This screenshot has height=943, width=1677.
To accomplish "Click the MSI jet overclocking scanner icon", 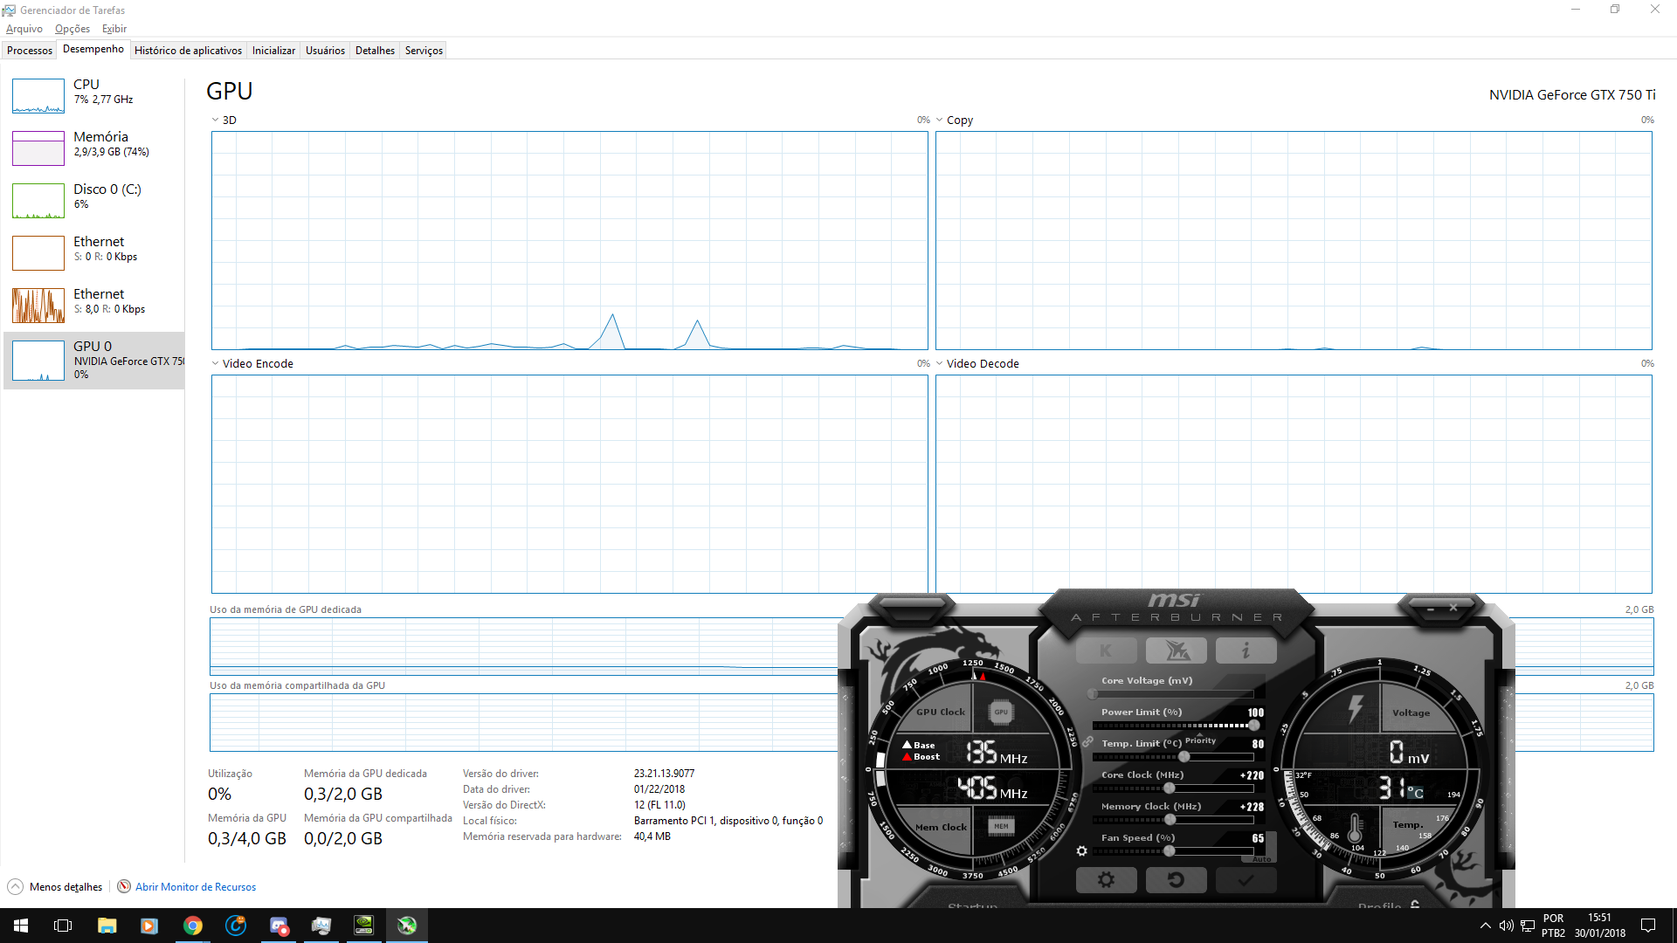I will click(1176, 650).
